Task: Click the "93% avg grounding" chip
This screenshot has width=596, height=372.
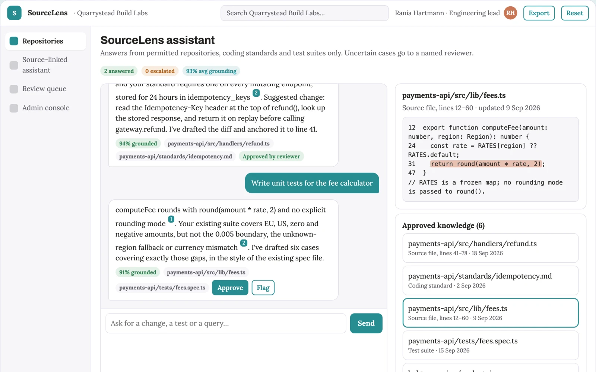Action: tap(211, 71)
